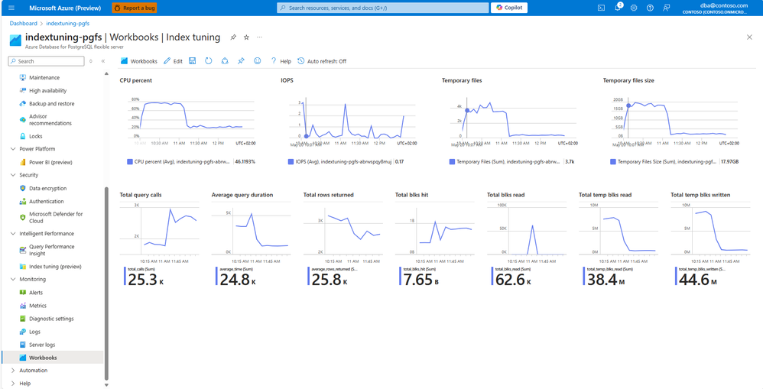Pin the blade using the title pin icon

(233, 37)
